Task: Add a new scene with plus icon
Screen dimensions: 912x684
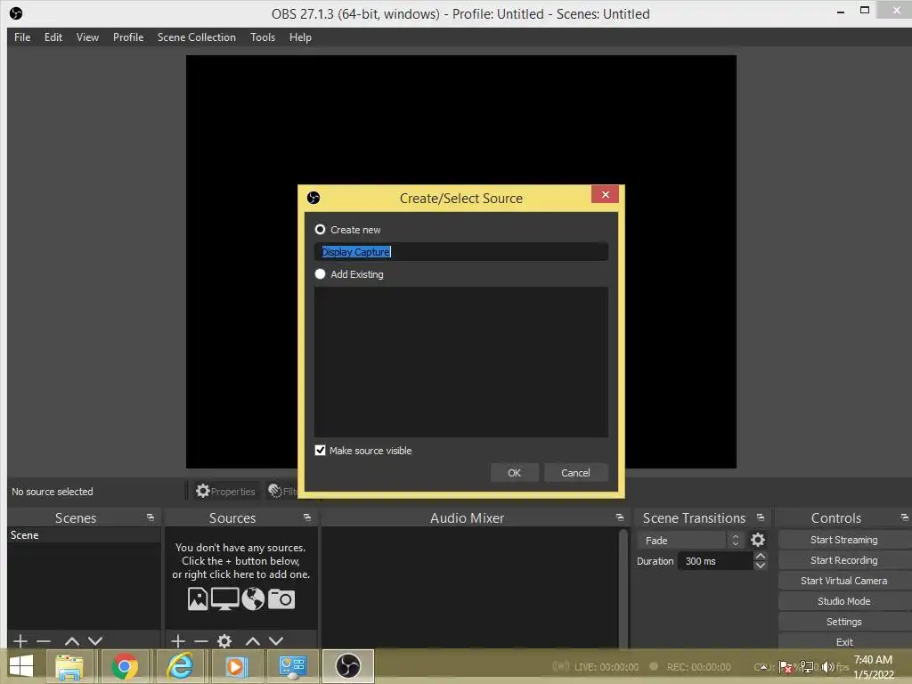Action: (20, 641)
